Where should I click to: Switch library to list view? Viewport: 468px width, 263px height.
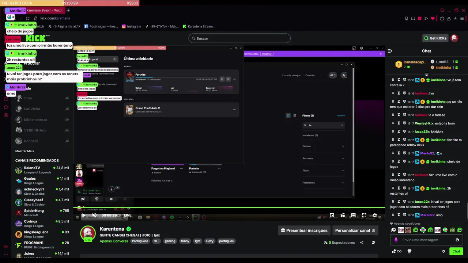[x=295, y=115]
